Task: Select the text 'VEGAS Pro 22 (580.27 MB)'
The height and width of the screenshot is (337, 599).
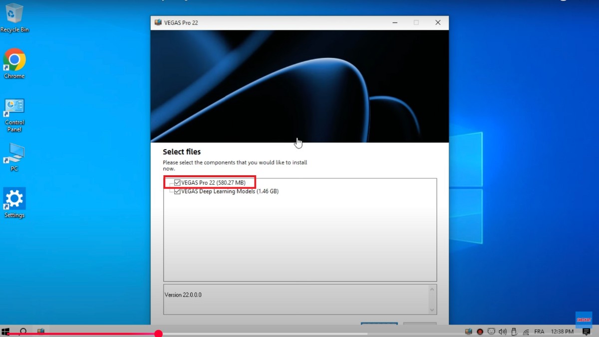Action: [x=214, y=183]
